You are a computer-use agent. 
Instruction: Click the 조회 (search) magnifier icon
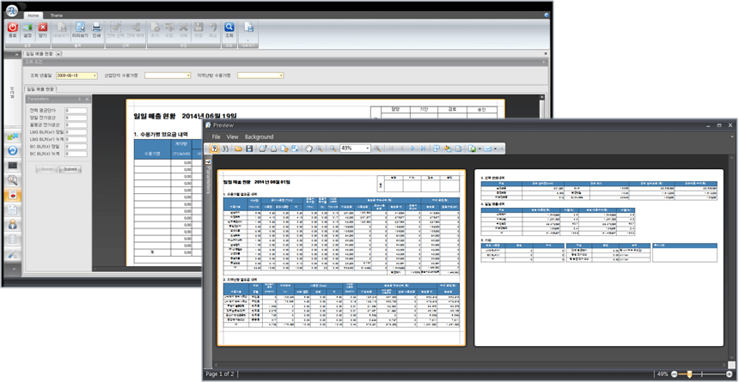pos(229,29)
